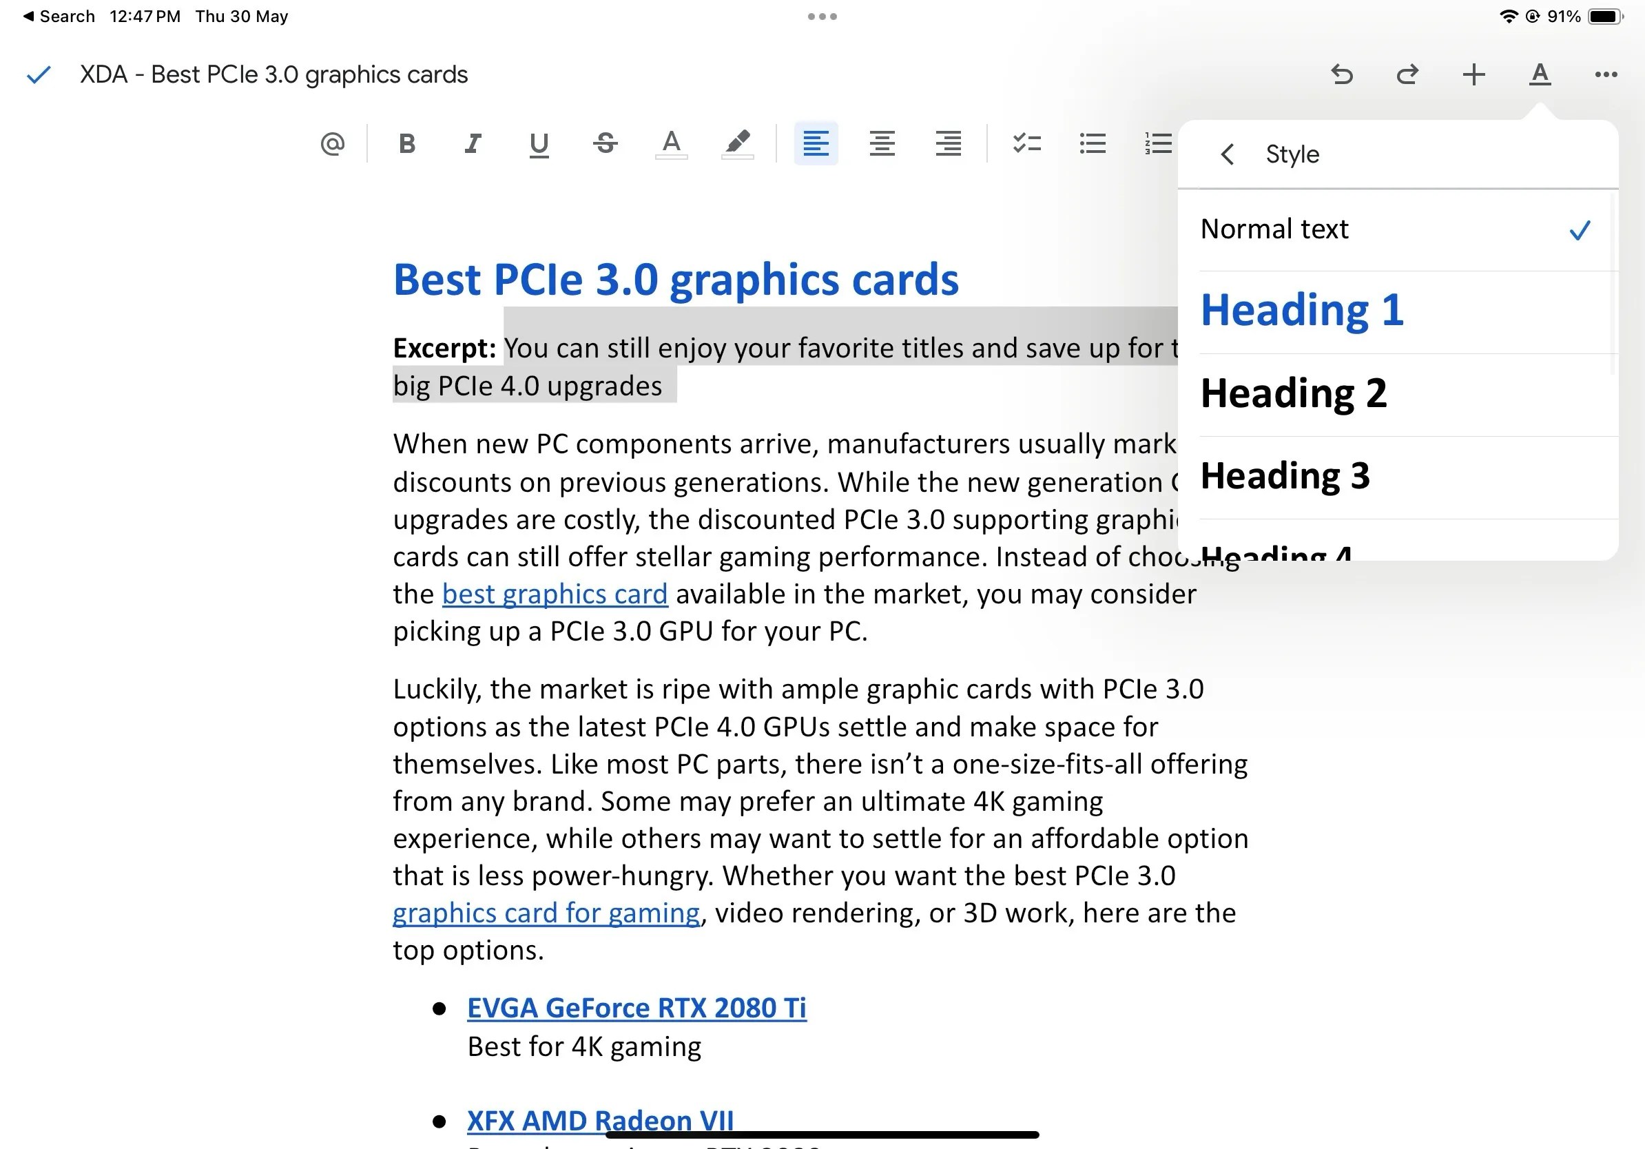The width and height of the screenshot is (1645, 1149).
Task: Tap the rotation lock status icon
Action: click(1533, 17)
